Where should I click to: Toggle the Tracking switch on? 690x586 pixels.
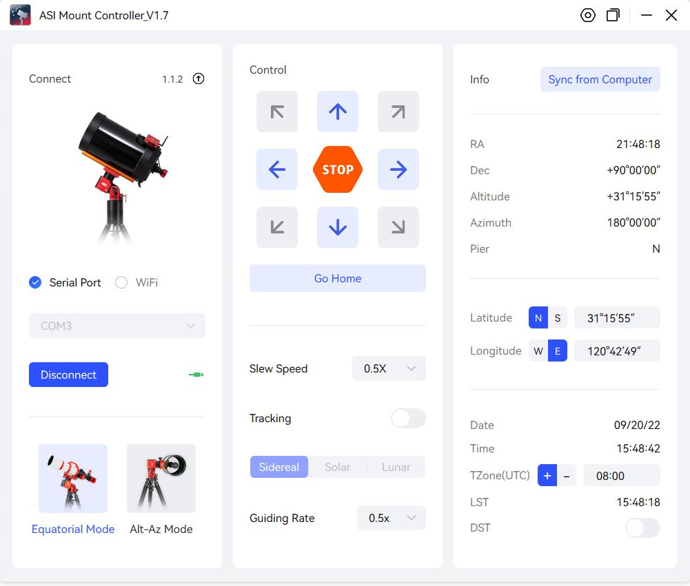[408, 418]
